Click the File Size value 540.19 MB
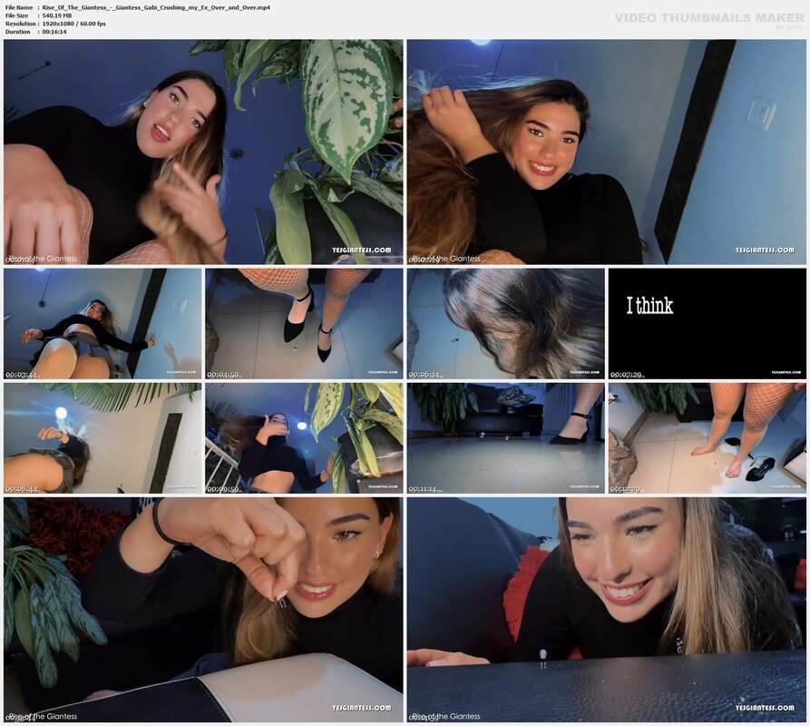810x726 pixels. point(57,15)
